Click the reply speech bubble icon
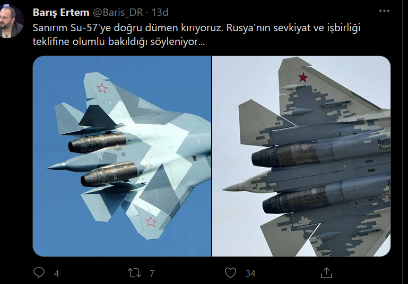408x284 pixels. [39, 272]
